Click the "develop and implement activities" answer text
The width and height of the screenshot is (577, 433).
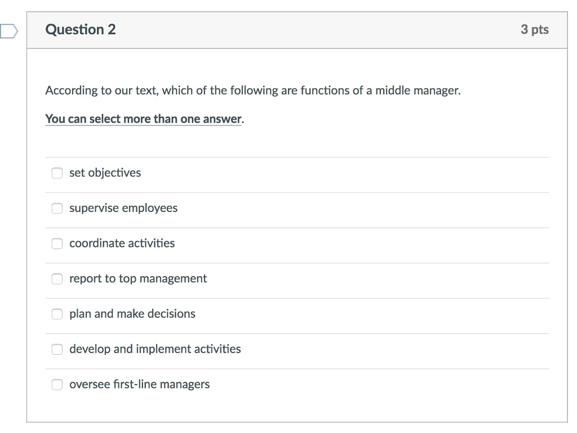(155, 349)
